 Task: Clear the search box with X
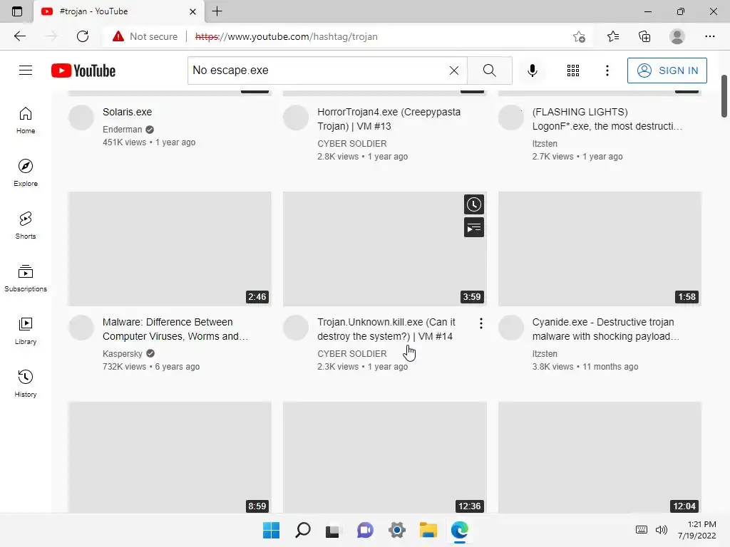tap(454, 71)
